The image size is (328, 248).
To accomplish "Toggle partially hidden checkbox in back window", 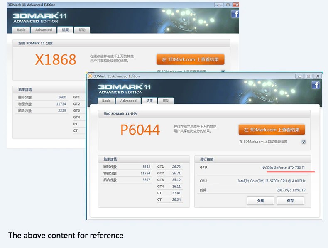I will [x=223, y=71].
